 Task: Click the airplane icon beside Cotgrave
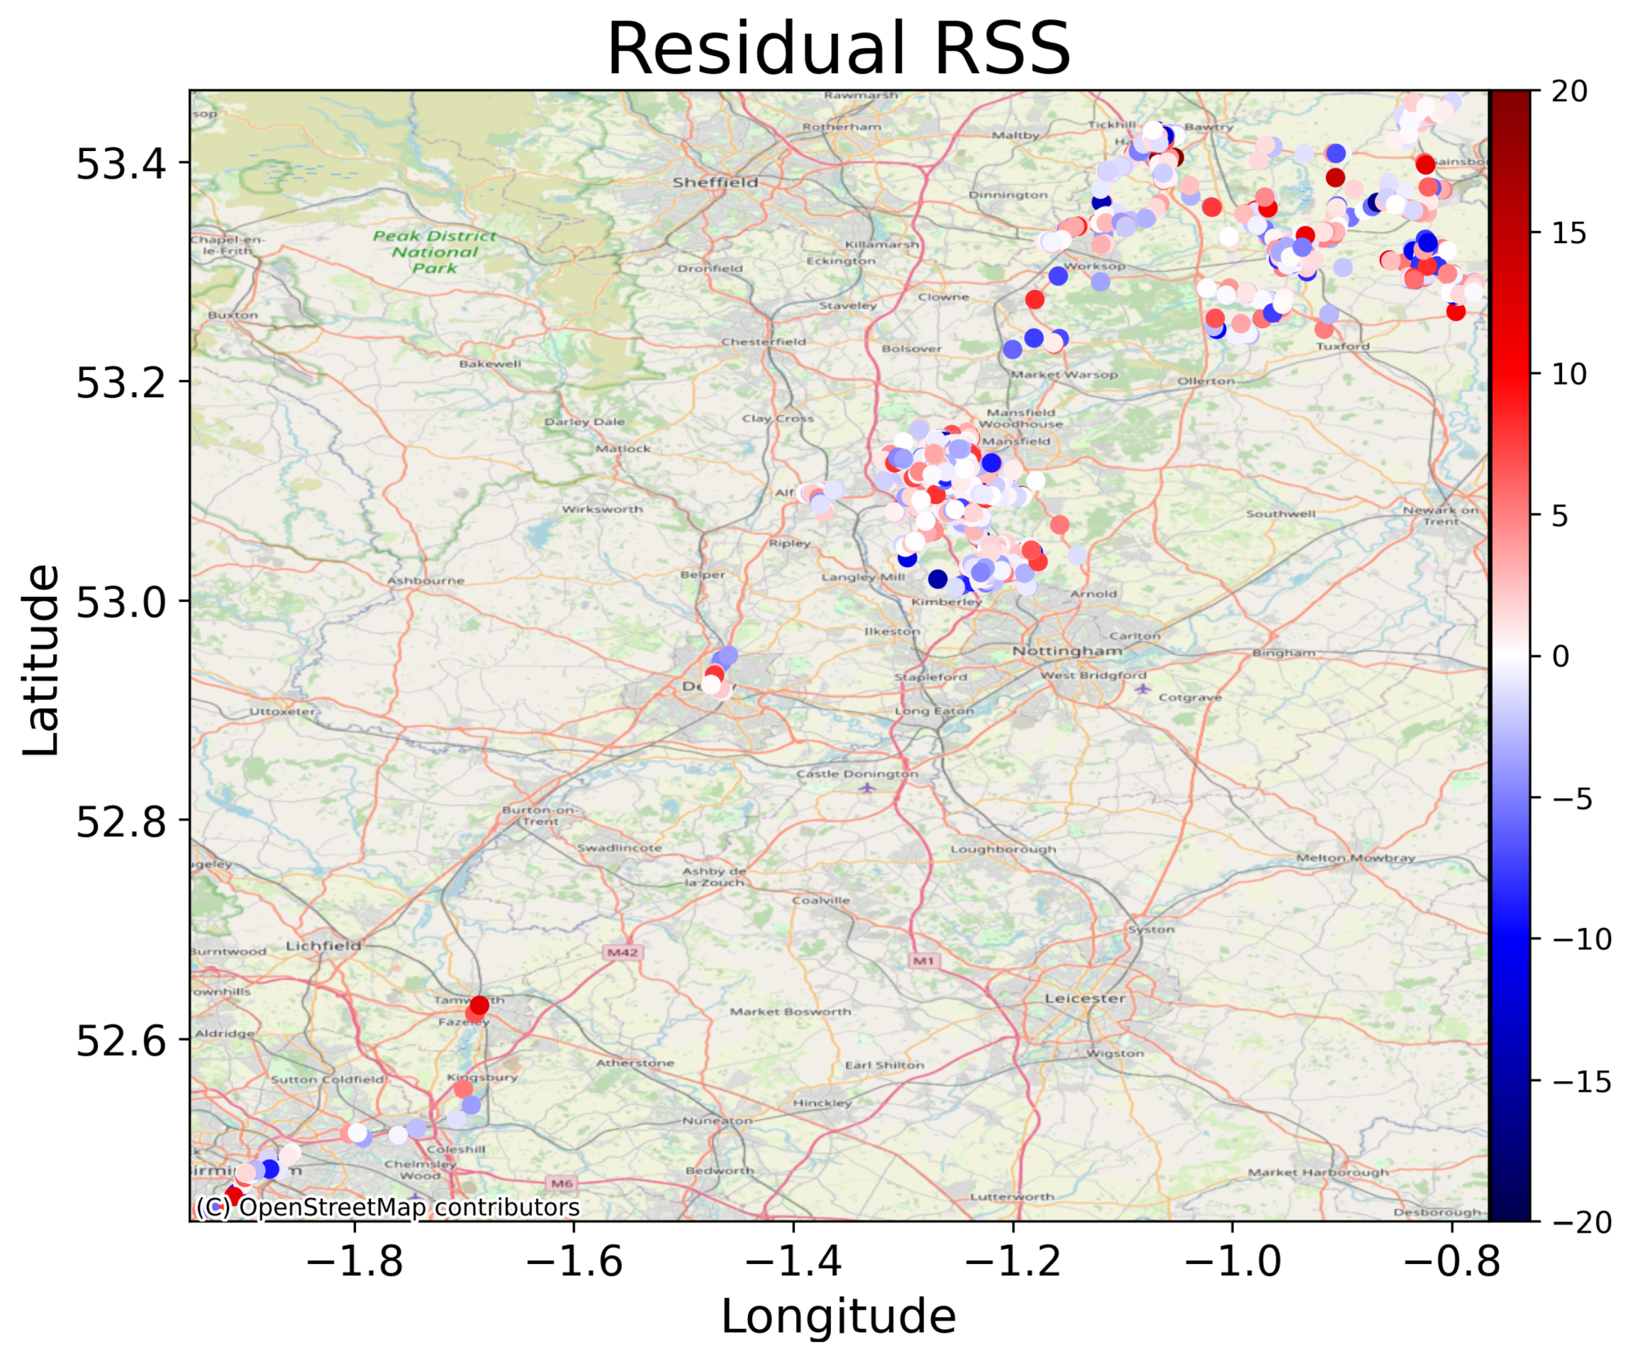pos(1143,688)
